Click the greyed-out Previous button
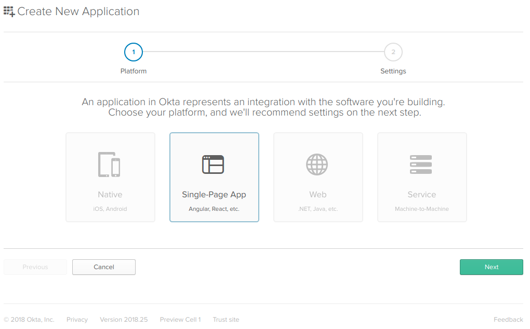Image resolution: width=530 pixels, height=329 pixels. click(x=35, y=267)
